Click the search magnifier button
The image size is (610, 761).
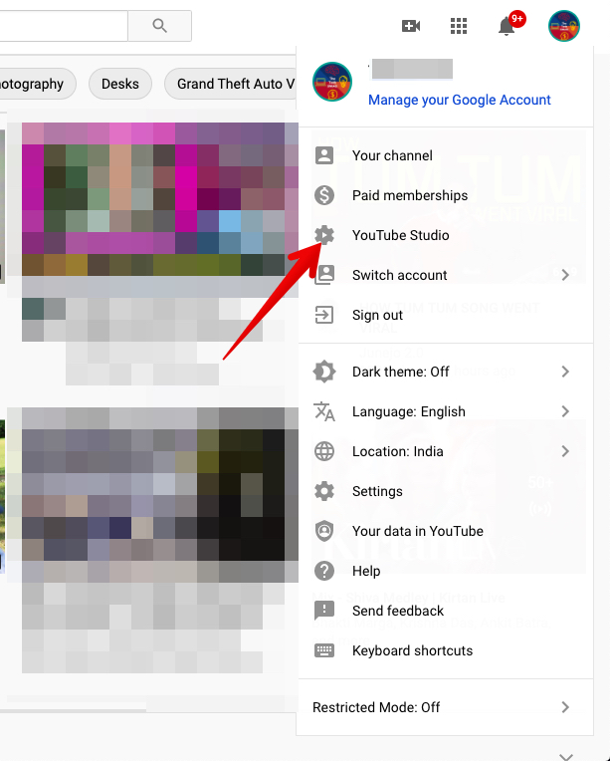[159, 26]
